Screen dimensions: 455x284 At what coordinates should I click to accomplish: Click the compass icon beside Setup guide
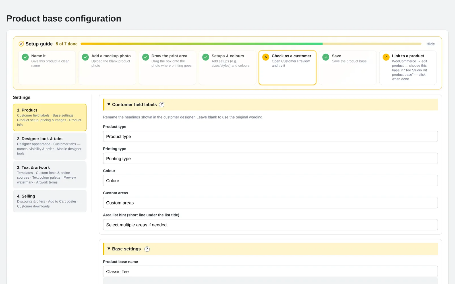pyautogui.click(x=21, y=44)
